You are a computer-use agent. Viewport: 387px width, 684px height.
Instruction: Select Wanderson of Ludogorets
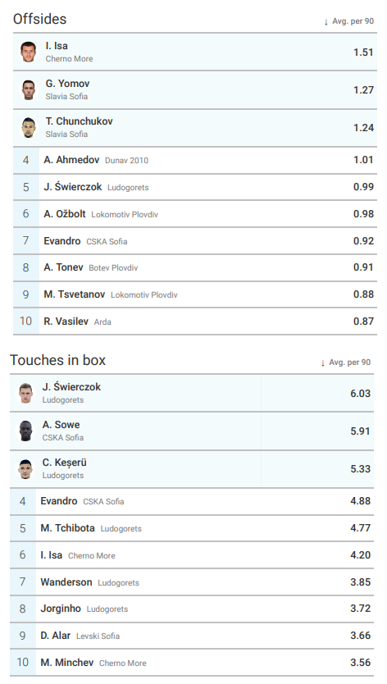(66, 582)
